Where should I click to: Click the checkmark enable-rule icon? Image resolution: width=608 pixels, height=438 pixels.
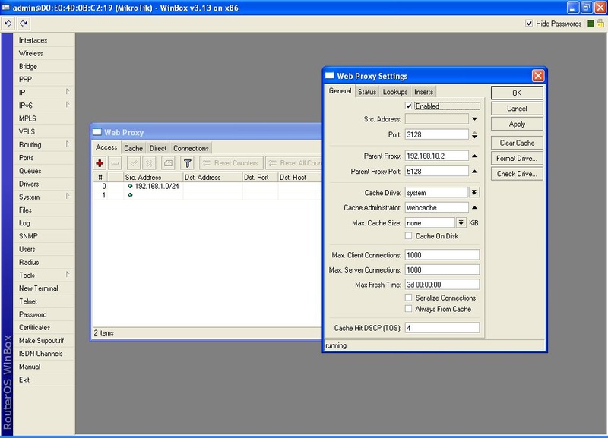[x=134, y=163]
